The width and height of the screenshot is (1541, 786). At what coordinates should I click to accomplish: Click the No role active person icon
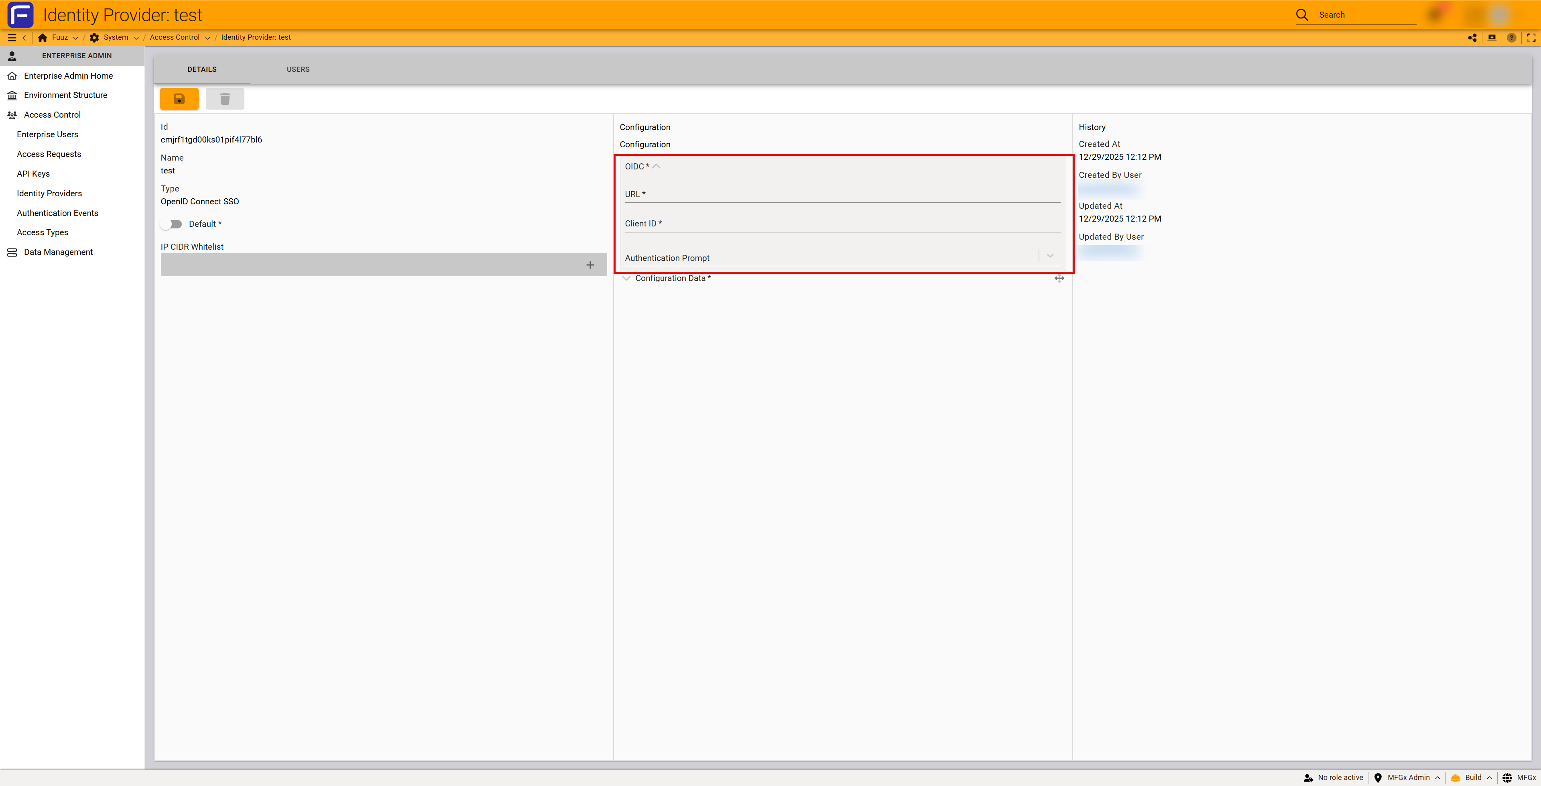pos(1308,778)
